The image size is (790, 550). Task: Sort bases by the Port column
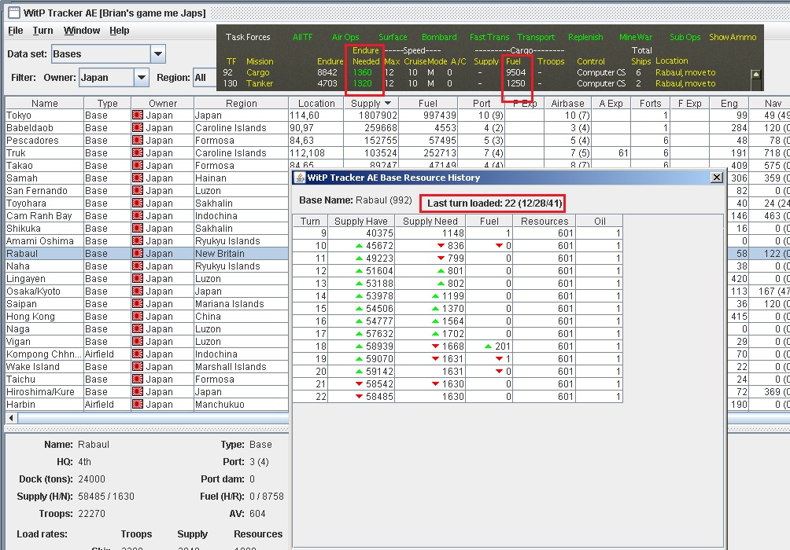click(481, 103)
